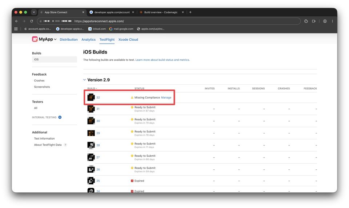
Task: Select iOS under Builds sidebar
Action: coord(55,60)
